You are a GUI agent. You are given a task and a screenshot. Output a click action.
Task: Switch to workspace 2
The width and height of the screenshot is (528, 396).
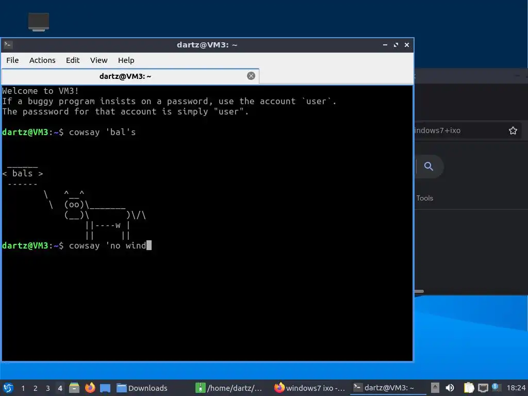coord(36,388)
